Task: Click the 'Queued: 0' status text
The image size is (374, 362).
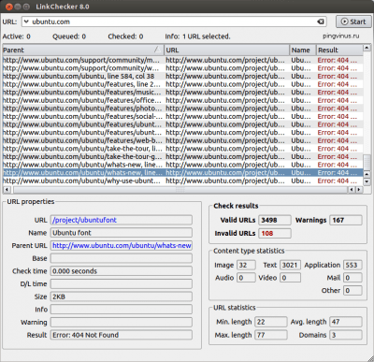Action: pyautogui.click(x=69, y=36)
